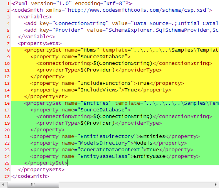The height and width of the screenshot is (188, 219).
Task: Click $(Provider) on line 19
Action: click(98, 123)
